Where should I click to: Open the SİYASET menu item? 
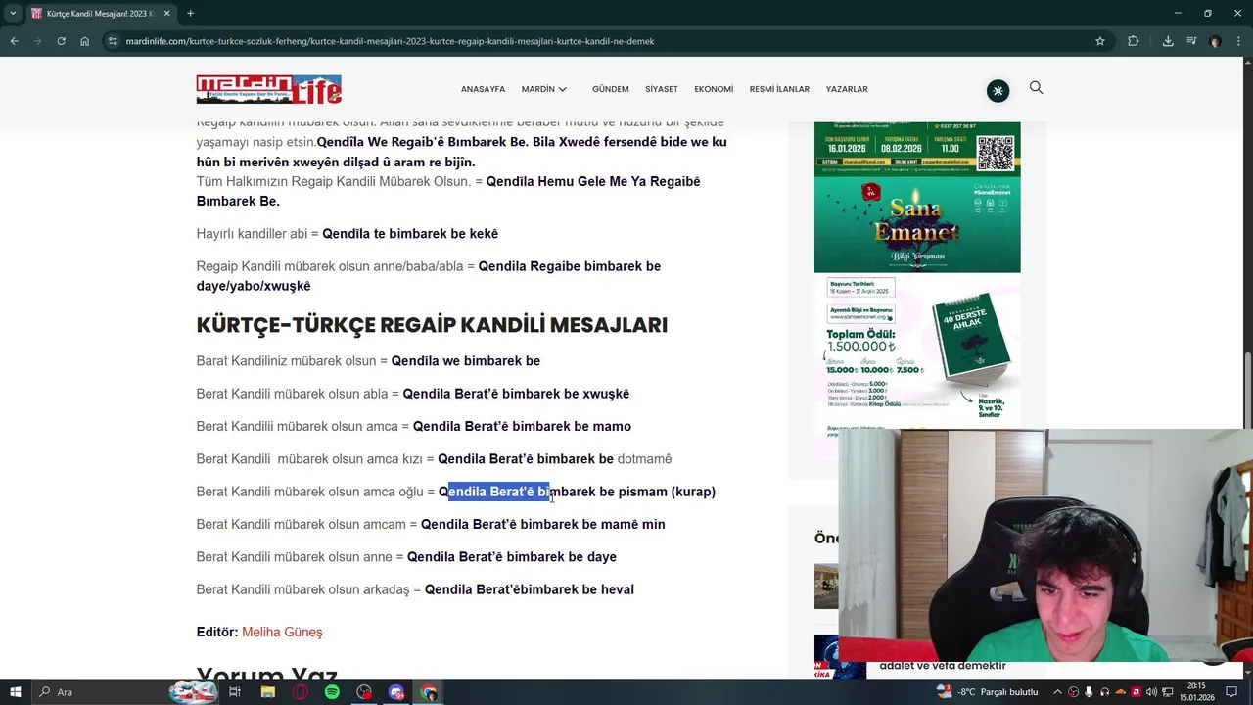(x=662, y=89)
